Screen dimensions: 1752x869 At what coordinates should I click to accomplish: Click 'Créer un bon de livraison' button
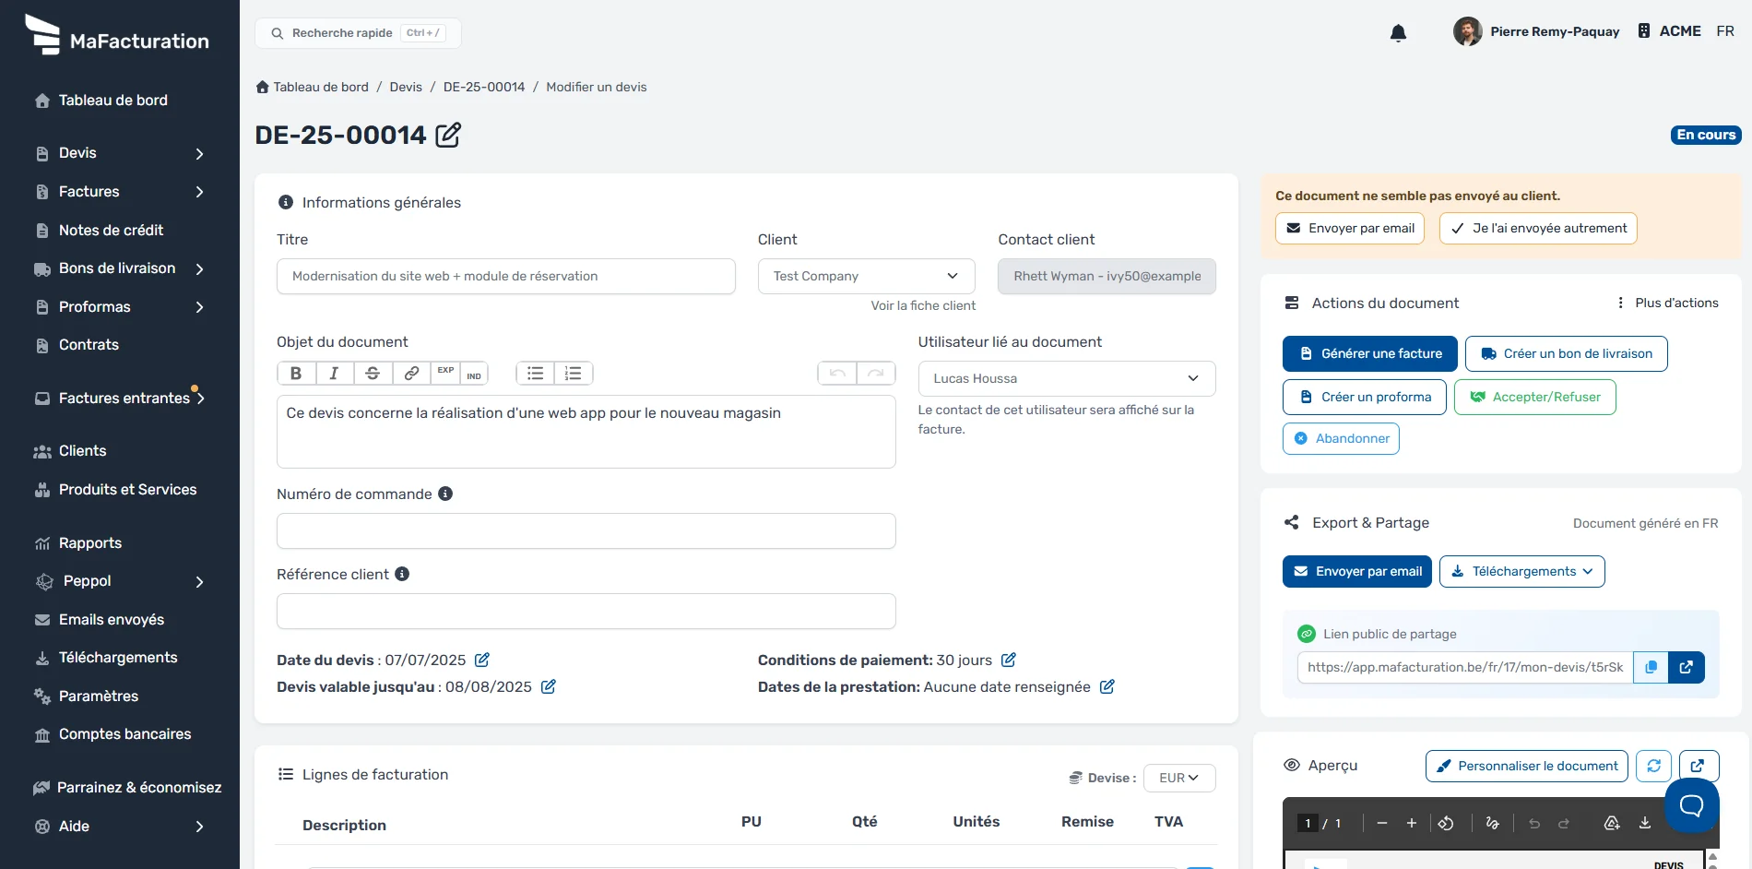(1567, 353)
